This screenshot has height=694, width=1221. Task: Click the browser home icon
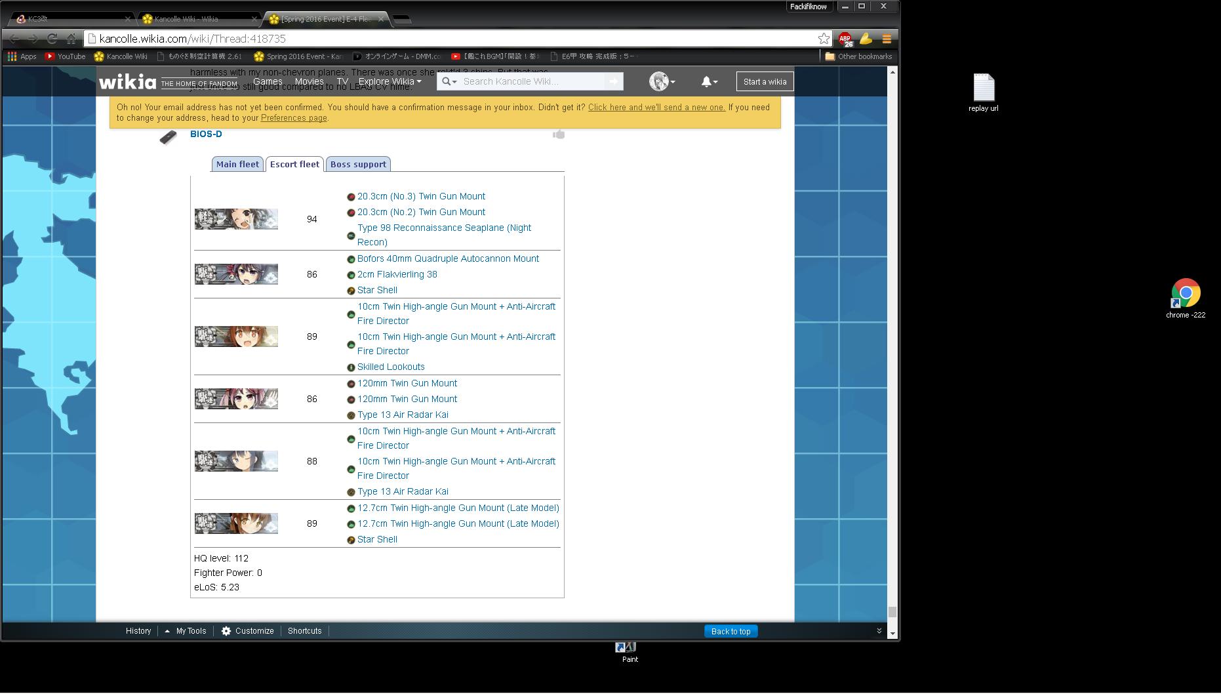71,39
